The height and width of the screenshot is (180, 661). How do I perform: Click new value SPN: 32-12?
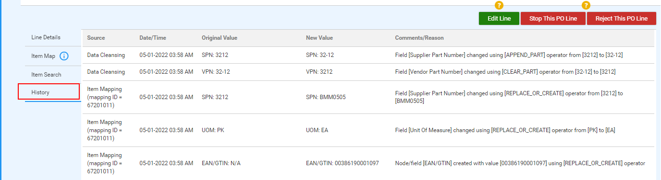click(320, 55)
